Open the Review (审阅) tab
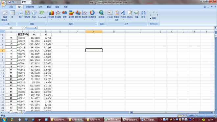The height and width of the screenshot is (122, 217). point(57,7)
